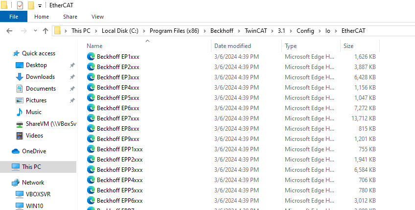Click the Edge icon beside Beckhoff EP9xxx
This screenshot has height=210, width=415.
pyautogui.click(x=91, y=139)
